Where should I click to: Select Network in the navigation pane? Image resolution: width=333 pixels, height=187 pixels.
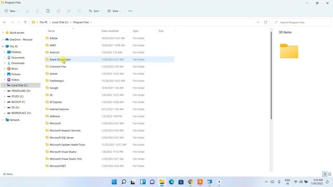pos(15,120)
